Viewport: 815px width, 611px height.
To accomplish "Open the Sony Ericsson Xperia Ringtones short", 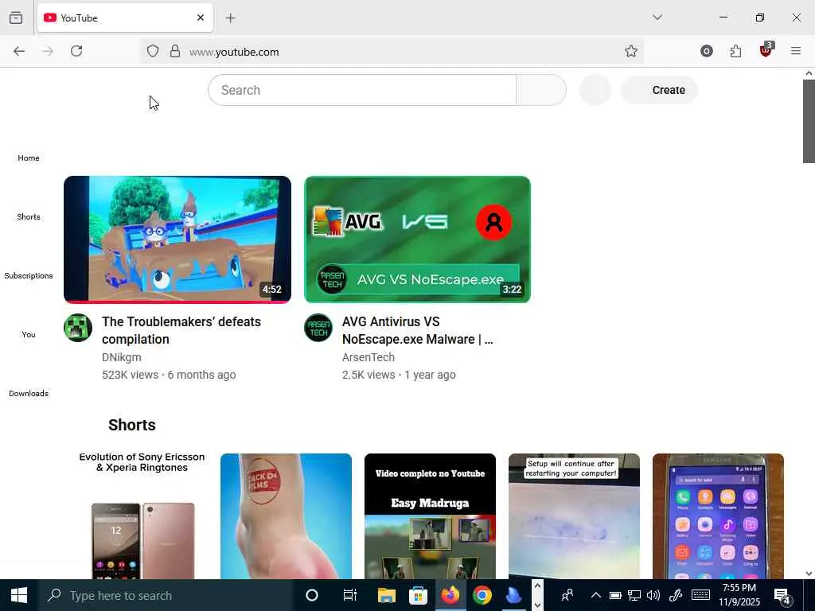I will (142, 516).
